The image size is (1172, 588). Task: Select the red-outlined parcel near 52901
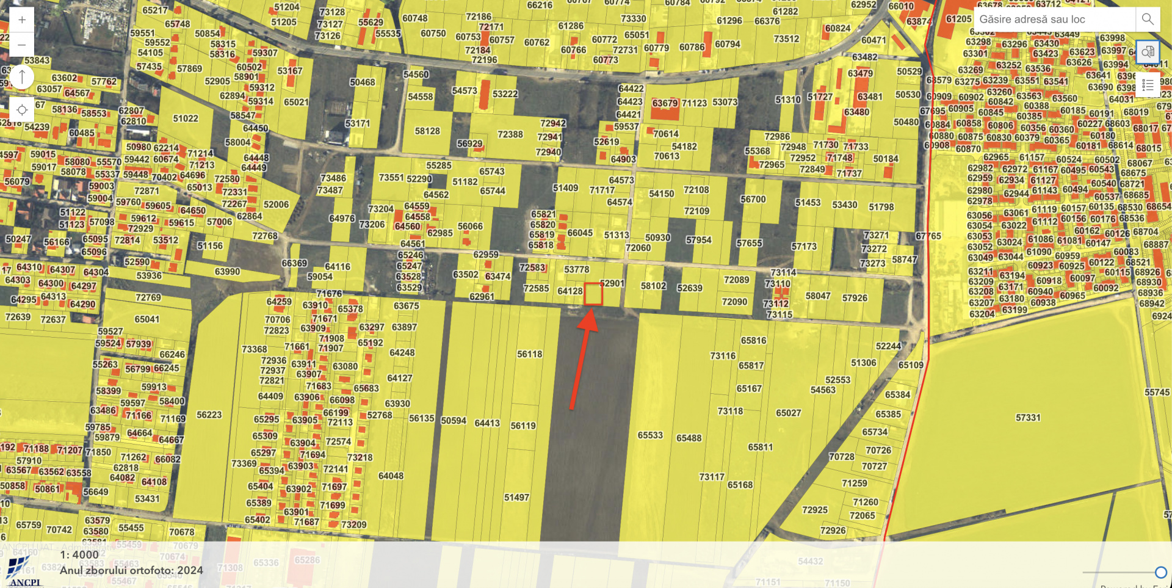pos(593,294)
